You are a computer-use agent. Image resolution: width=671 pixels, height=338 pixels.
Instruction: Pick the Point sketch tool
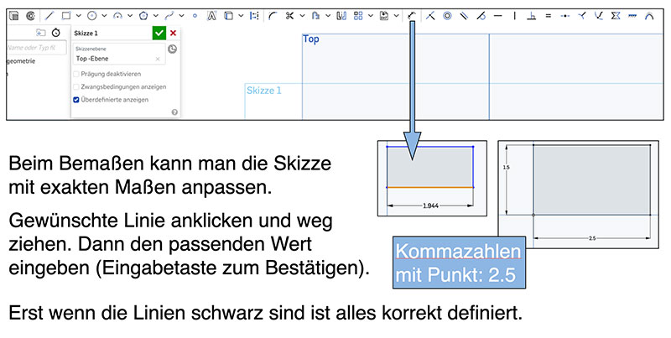coord(195,15)
